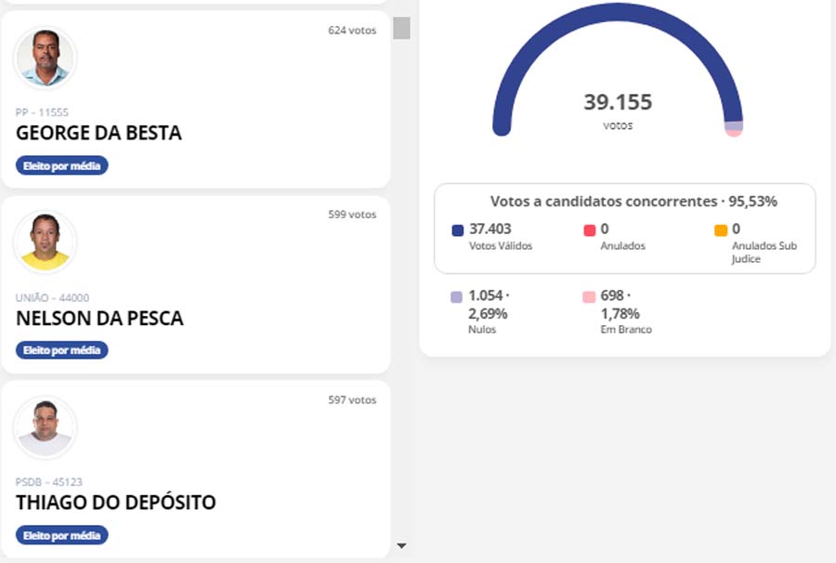Click the candidate list scrollbar thumb

pyautogui.click(x=401, y=28)
